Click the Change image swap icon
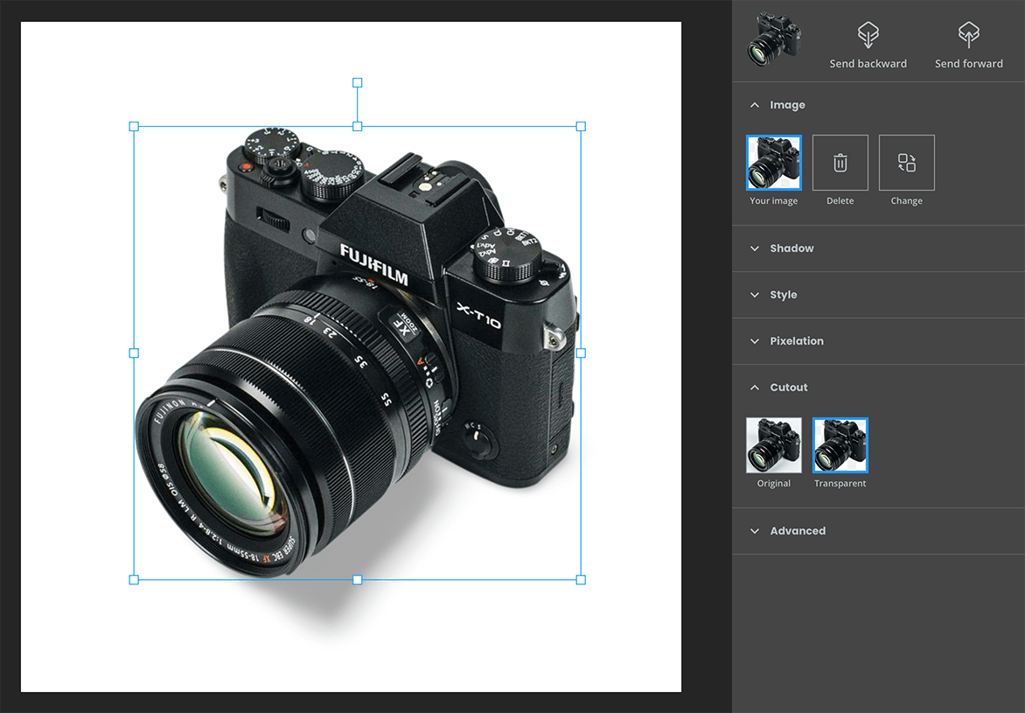Image resolution: width=1025 pixels, height=713 pixels. point(906,163)
